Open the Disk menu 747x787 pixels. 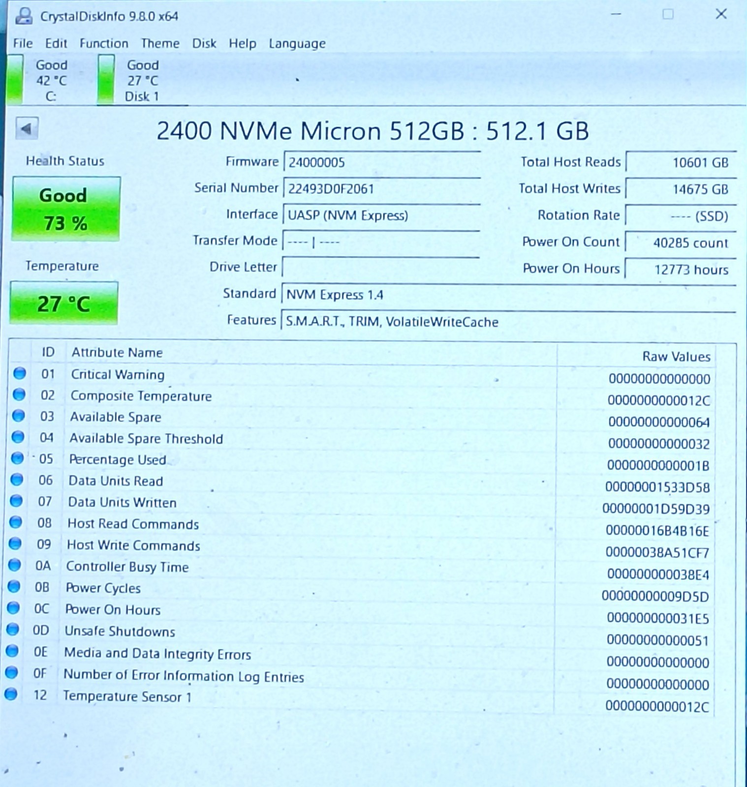pyautogui.click(x=204, y=43)
